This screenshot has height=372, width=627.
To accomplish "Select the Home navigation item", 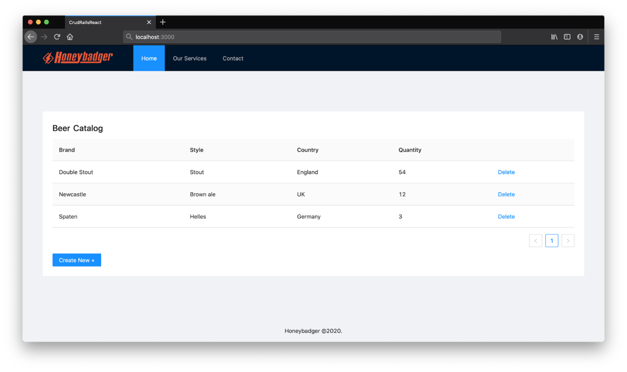I will [149, 58].
